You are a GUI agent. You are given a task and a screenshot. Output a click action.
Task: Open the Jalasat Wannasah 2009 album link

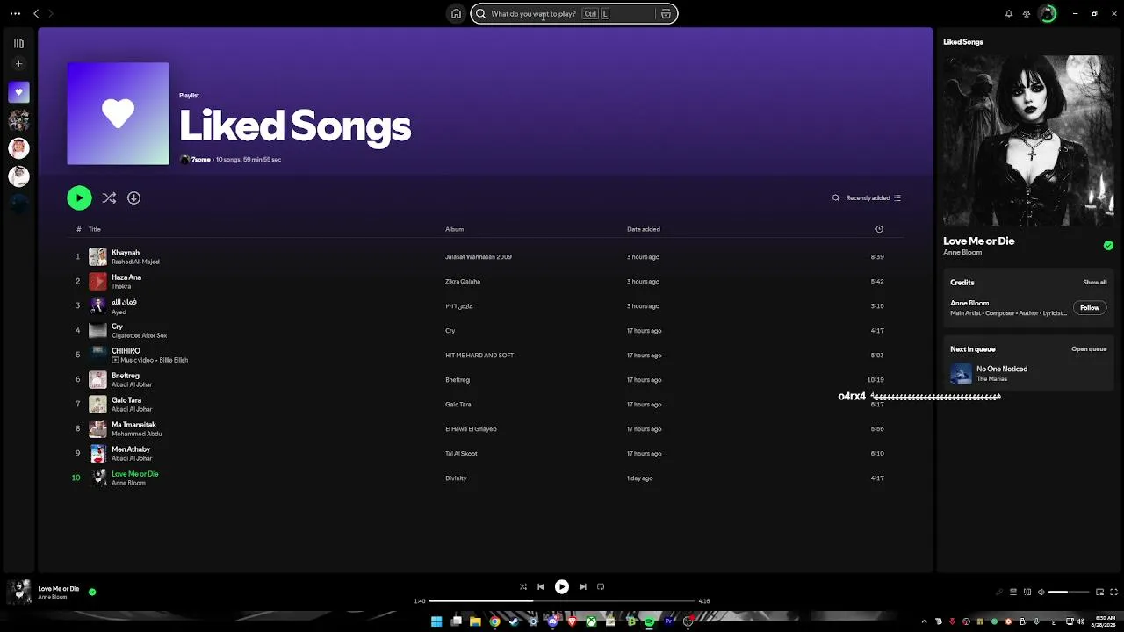click(x=479, y=257)
